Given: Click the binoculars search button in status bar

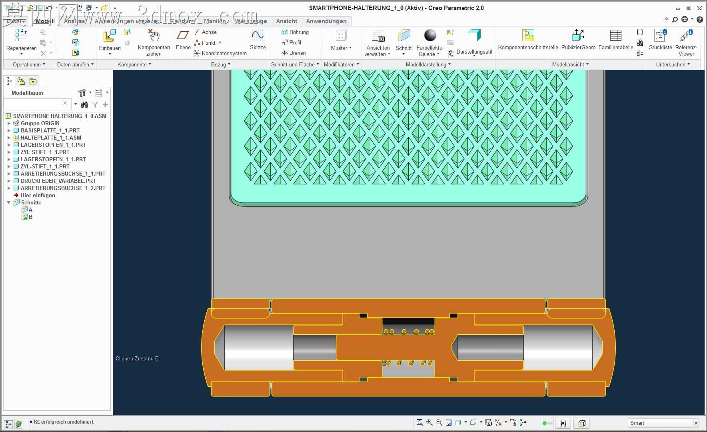Looking at the screenshot, I should [563, 423].
